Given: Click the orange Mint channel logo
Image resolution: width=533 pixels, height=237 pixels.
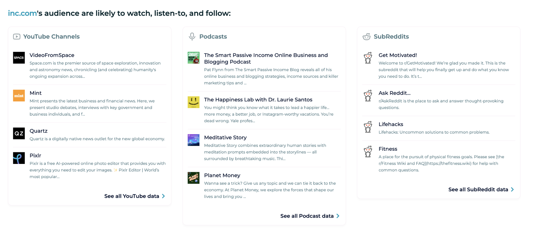Looking at the screenshot, I should [x=19, y=96].
